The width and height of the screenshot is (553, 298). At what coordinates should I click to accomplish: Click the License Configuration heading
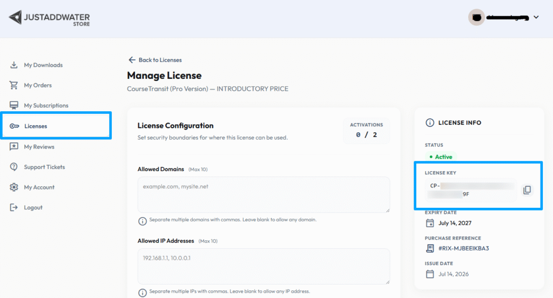pyautogui.click(x=176, y=126)
